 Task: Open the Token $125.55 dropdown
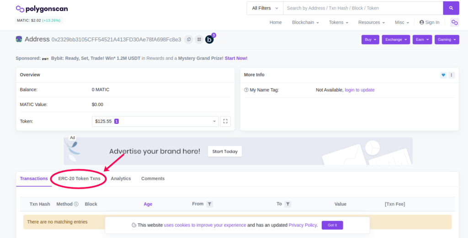(x=155, y=122)
